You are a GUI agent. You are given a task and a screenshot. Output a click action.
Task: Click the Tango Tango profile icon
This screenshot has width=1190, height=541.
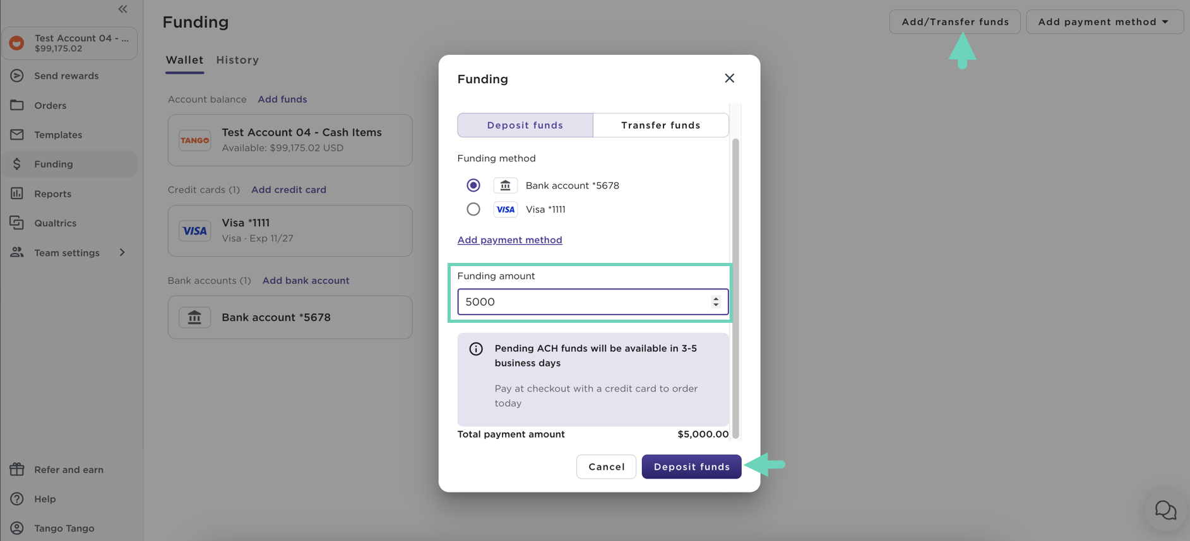click(17, 528)
